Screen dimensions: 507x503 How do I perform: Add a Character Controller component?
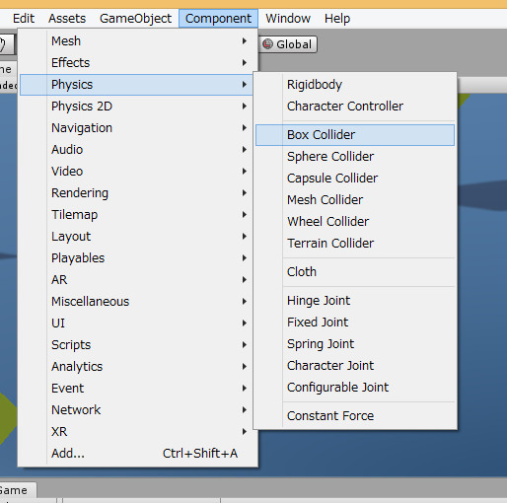pos(355,107)
